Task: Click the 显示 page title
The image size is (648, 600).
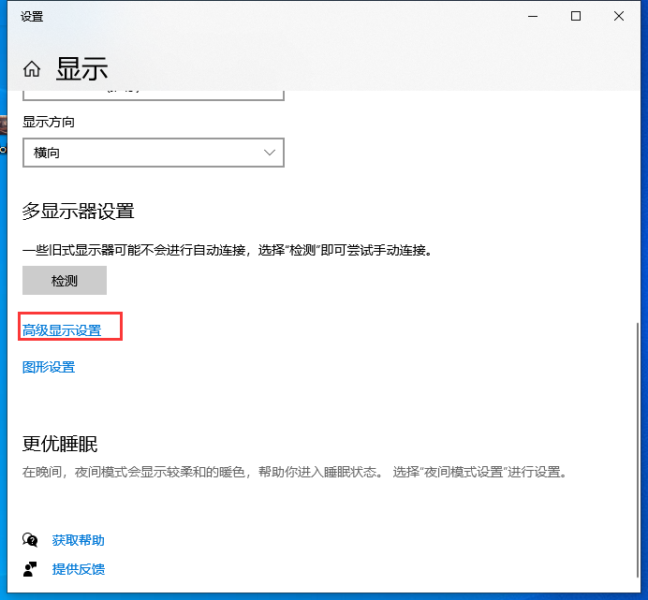Action: click(x=81, y=68)
